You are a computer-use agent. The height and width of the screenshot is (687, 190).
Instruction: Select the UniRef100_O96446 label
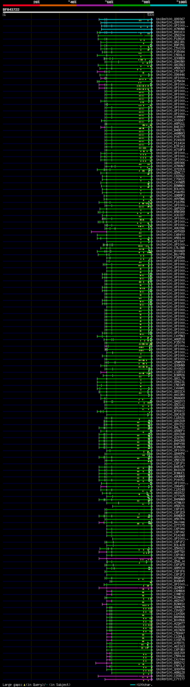[x=170, y=75]
